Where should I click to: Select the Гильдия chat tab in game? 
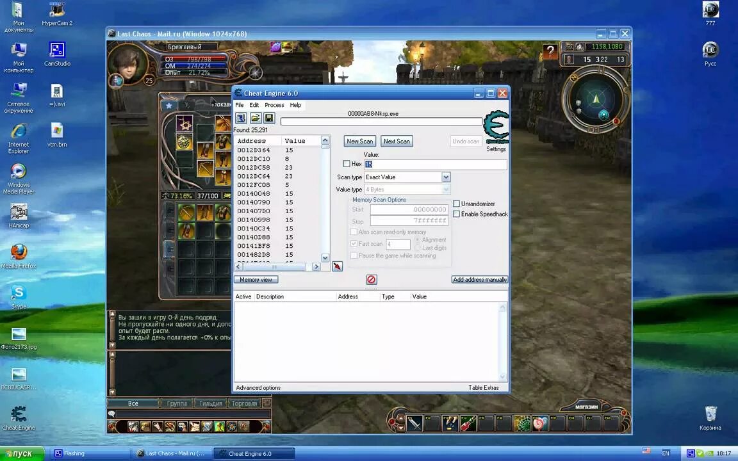(210, 403)
